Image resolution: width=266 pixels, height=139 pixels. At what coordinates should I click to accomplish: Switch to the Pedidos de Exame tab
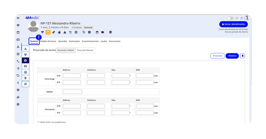coord(48,41)
